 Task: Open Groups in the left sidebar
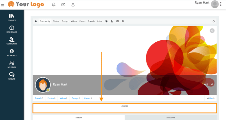12,76
